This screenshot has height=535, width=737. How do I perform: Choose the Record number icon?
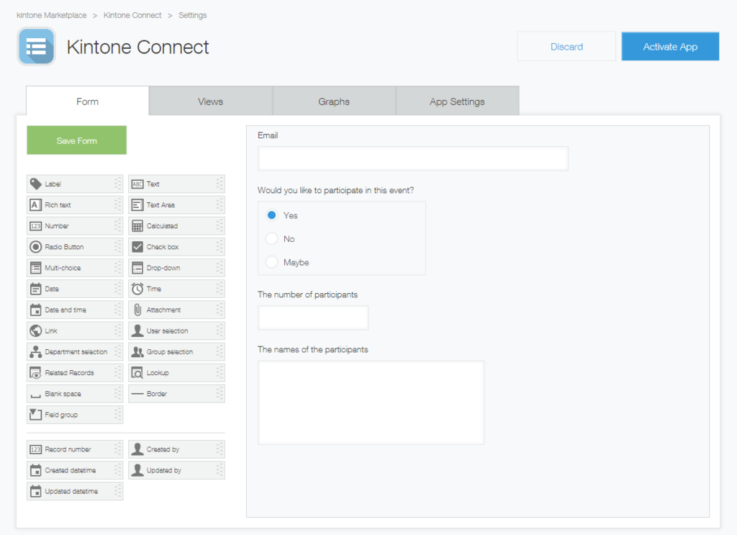click(36, 449)
